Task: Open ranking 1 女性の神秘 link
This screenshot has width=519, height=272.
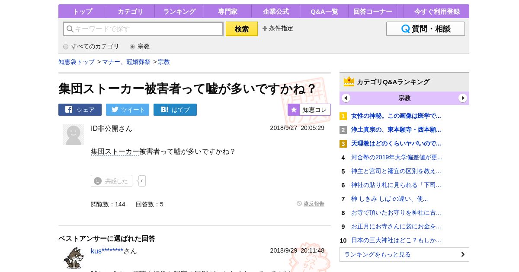Action: [x=396, y=116]
